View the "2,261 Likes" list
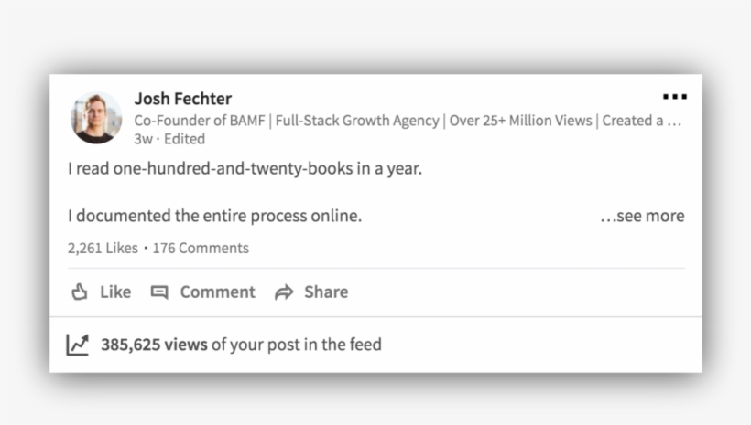This screenshot has width=751, height=425. tap(103, 248)
